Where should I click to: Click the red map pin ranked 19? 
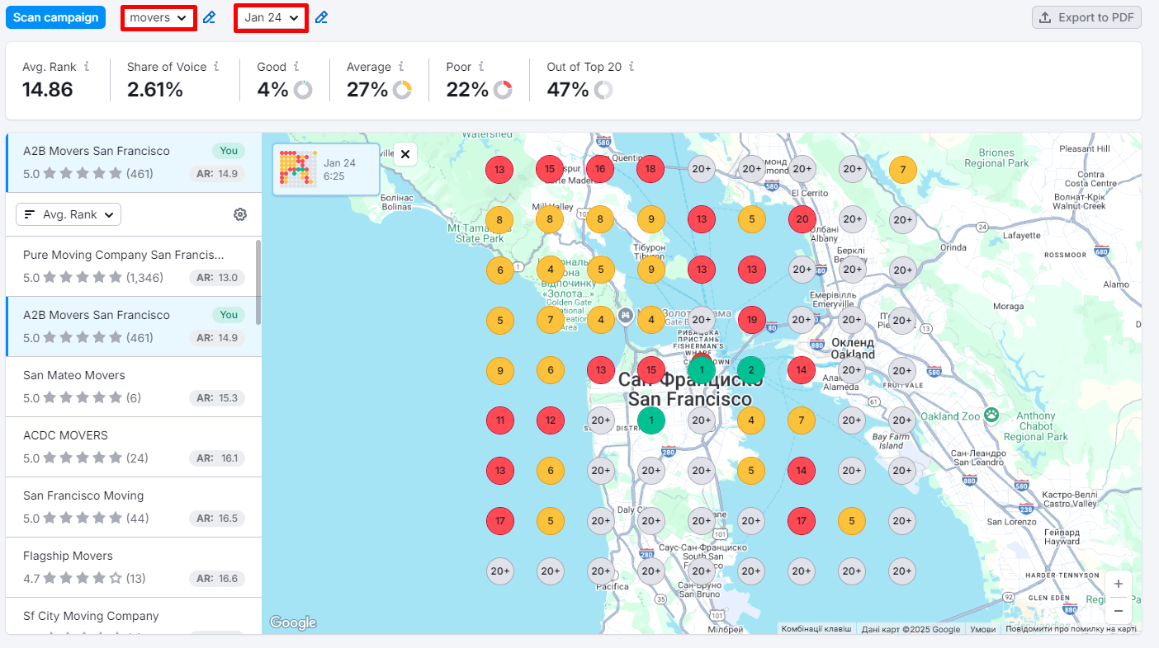pos(751,319)
